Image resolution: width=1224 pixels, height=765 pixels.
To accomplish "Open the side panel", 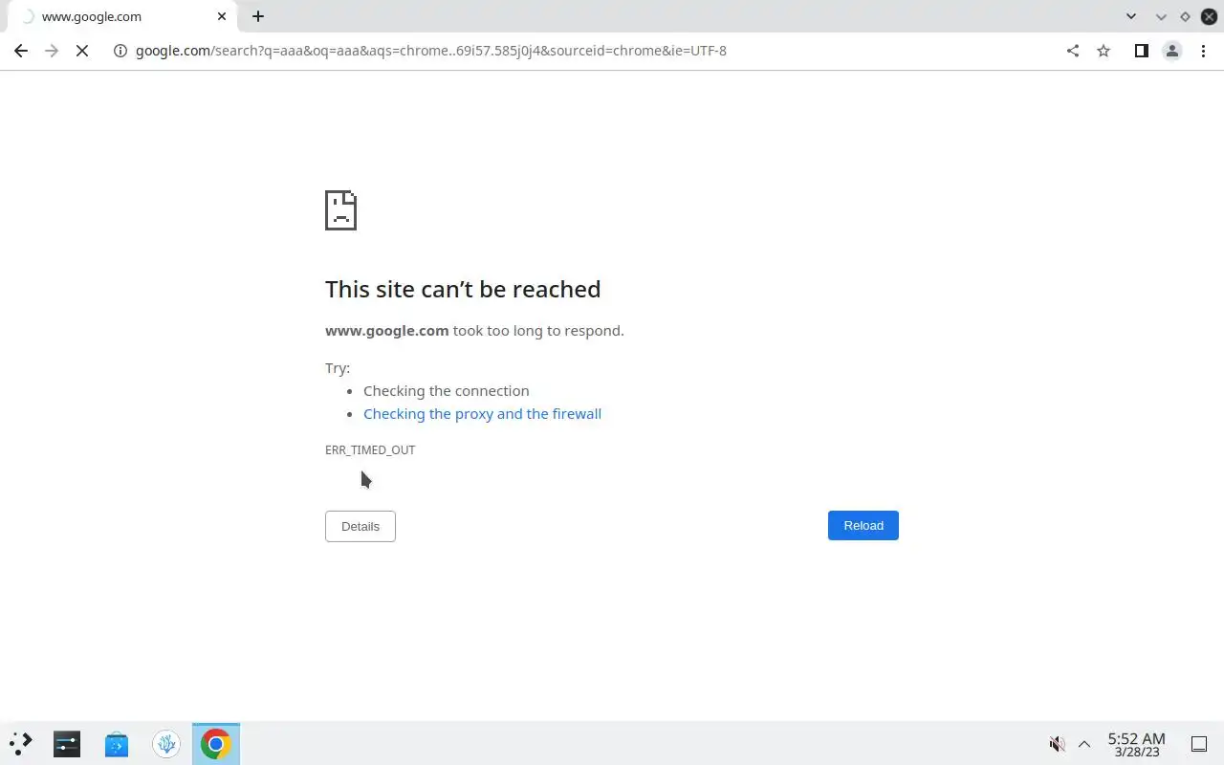I will (1141, 51).
